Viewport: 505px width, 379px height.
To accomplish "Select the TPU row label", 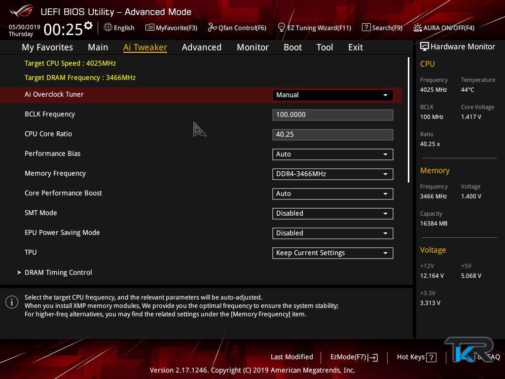I will (x=31, y=252).
